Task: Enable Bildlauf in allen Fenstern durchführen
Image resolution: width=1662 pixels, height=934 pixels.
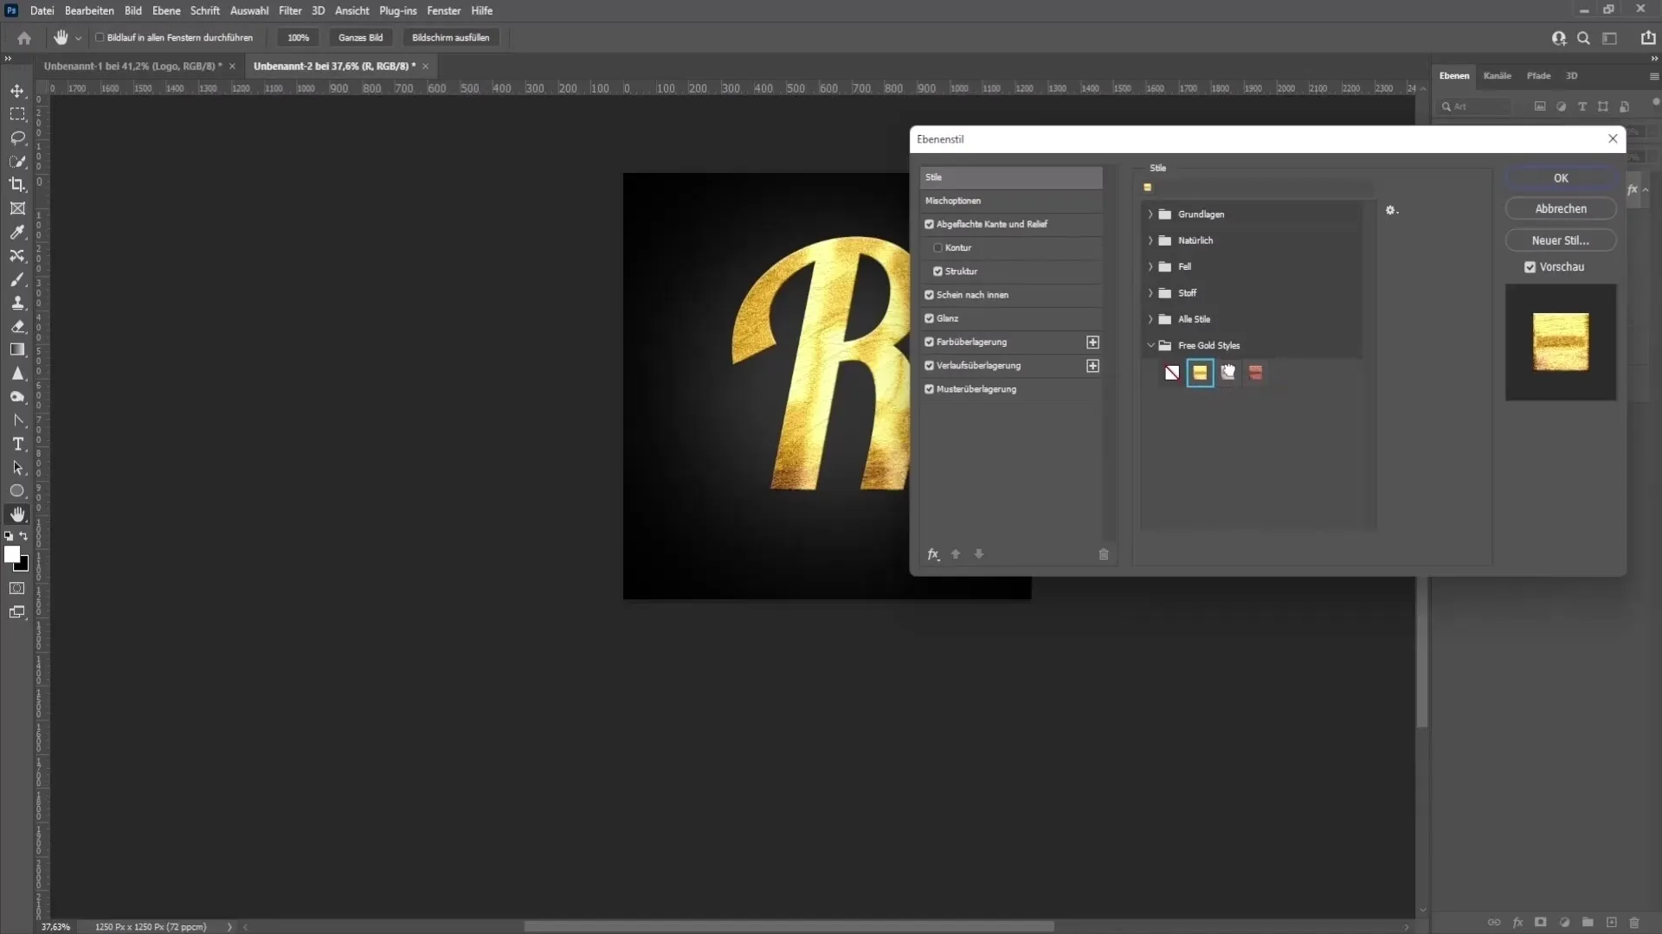Action: pyautogui.click(x=100, y=37)
